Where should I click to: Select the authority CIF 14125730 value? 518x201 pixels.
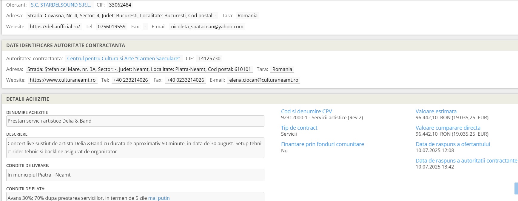click(209, 58)
